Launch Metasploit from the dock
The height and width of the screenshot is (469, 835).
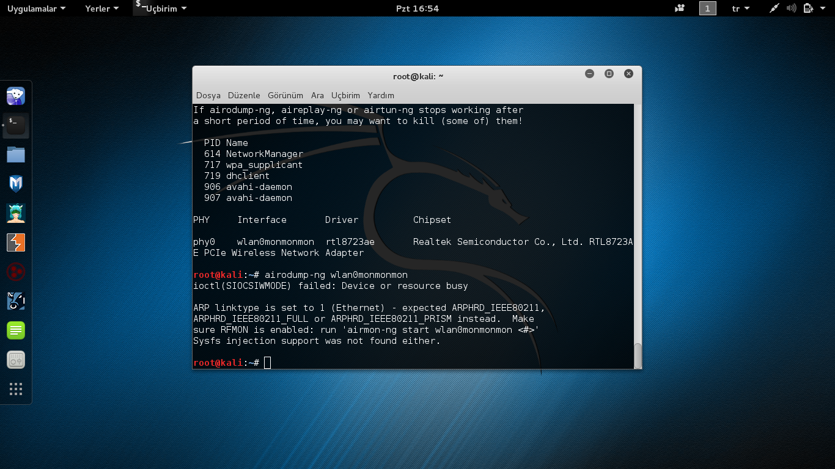16,184
